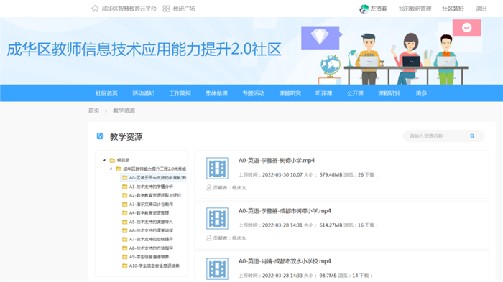Click folder icon for A3-演示文稿设计与制作
This screenshot has height=282, width=503.
tap(125, 204)
